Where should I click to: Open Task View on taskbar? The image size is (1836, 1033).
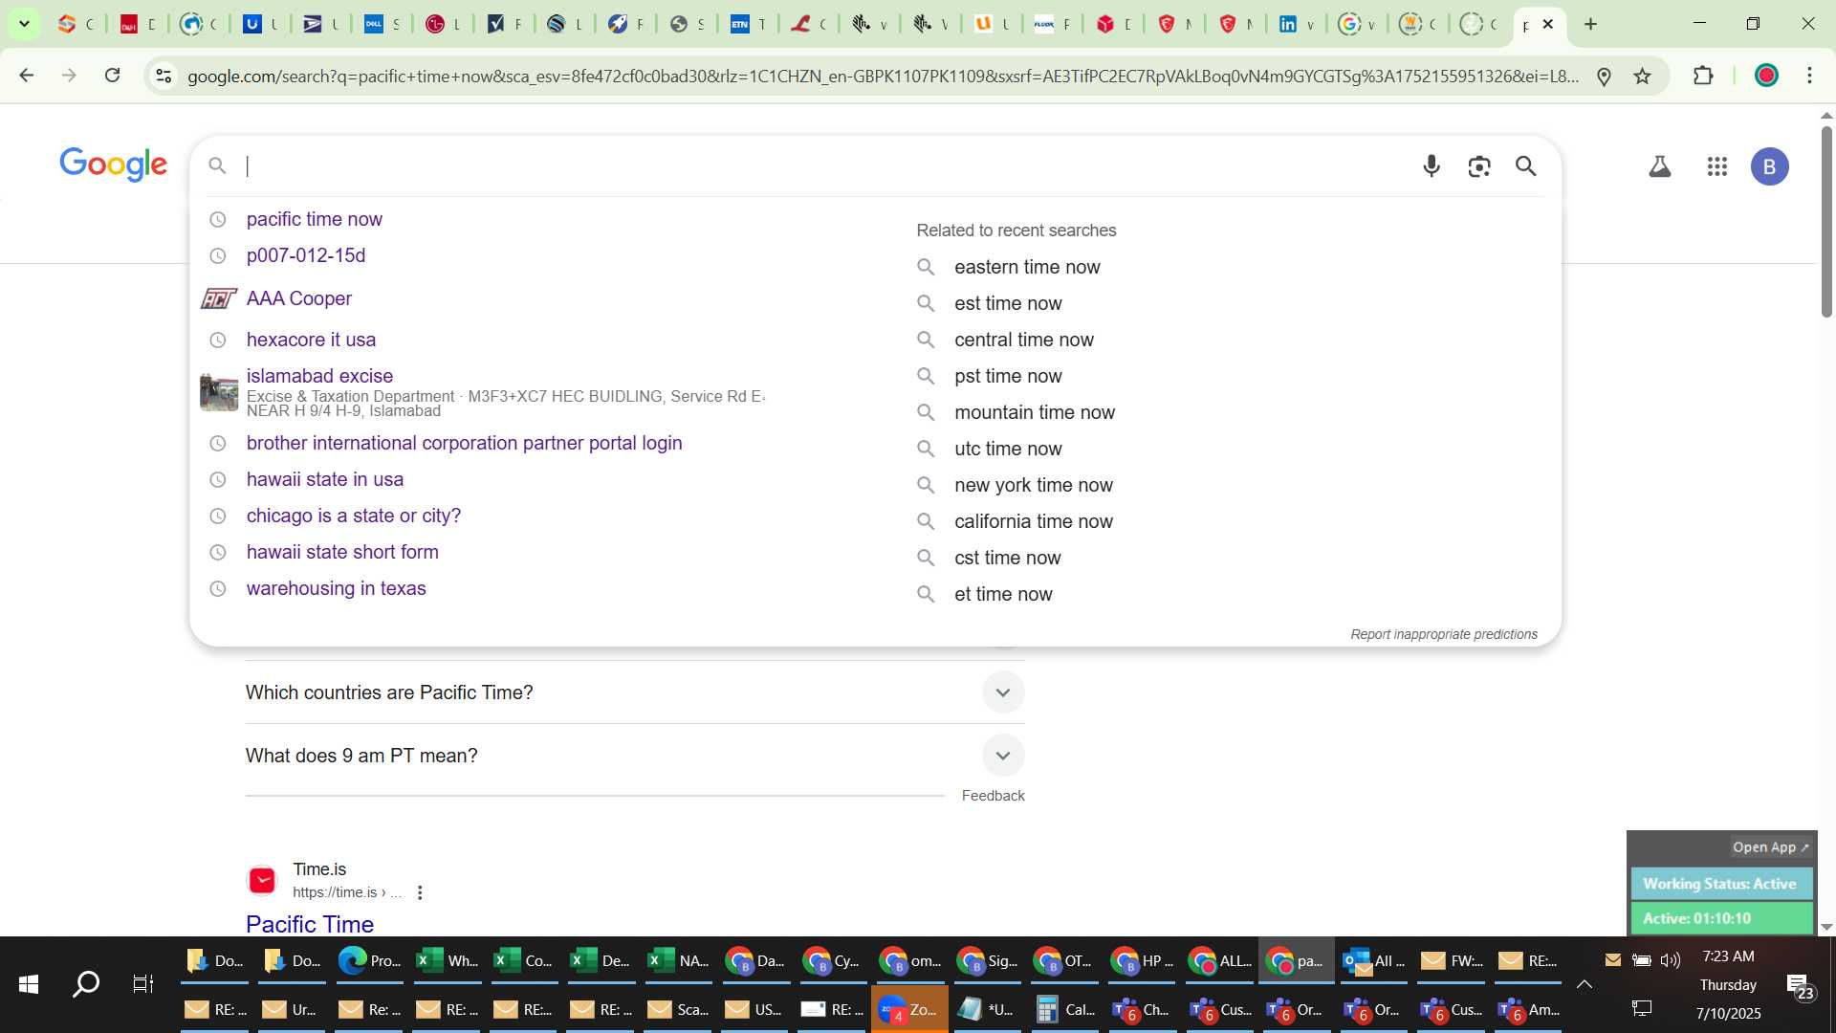pos(143,983)
